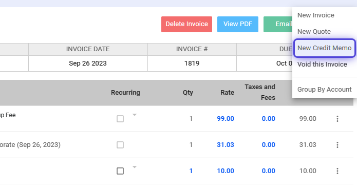Click the Taxes and Fees column header
The width and height of the screenshot is (357, 193).
(x=260, y=92)
